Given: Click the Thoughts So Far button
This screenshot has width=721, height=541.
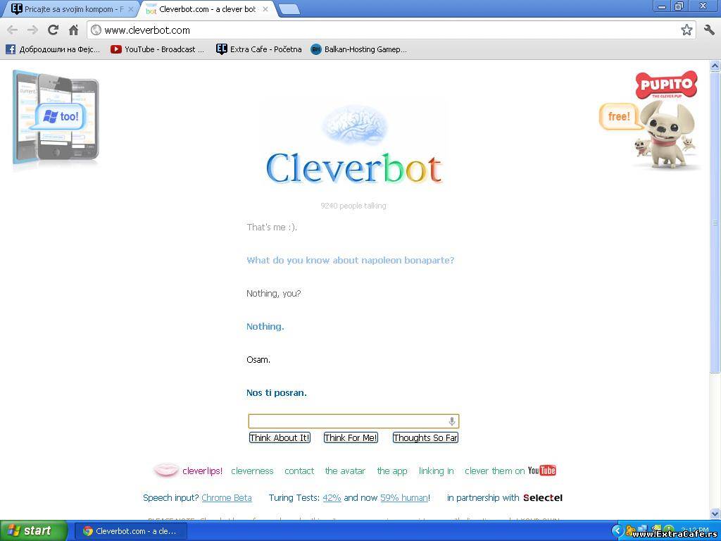Looking at the screenshot, I should 425,437.
